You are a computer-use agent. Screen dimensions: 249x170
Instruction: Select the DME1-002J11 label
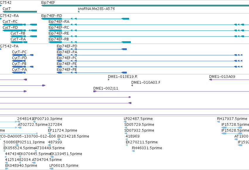[x=106, y=88]
